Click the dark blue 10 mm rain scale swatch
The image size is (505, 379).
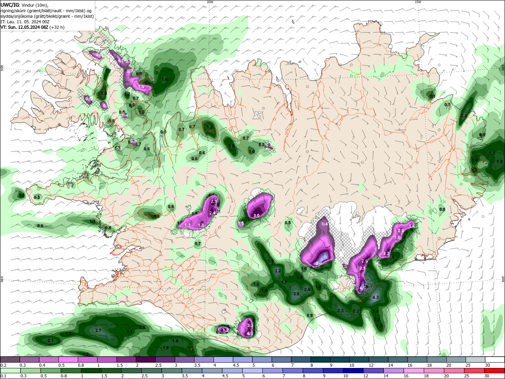click(353, 371)
